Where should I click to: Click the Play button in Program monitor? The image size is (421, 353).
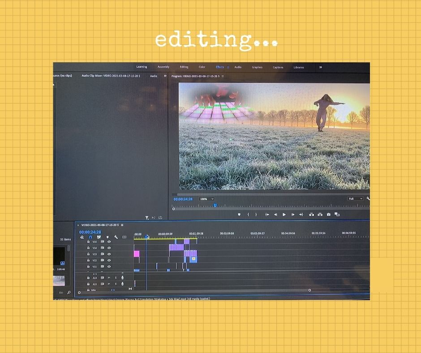[284, 215]
